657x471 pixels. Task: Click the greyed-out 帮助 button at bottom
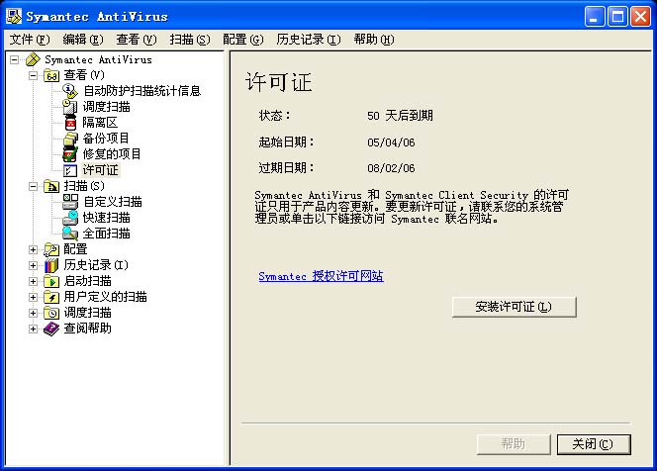(x=514, y=443)
